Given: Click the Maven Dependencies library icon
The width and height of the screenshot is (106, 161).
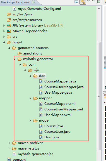Looking at the screenshot, I should (9, 31).
